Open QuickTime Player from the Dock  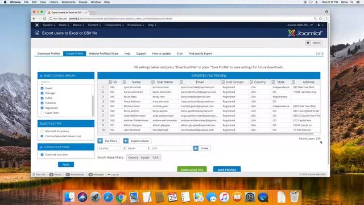coord(263,197)
